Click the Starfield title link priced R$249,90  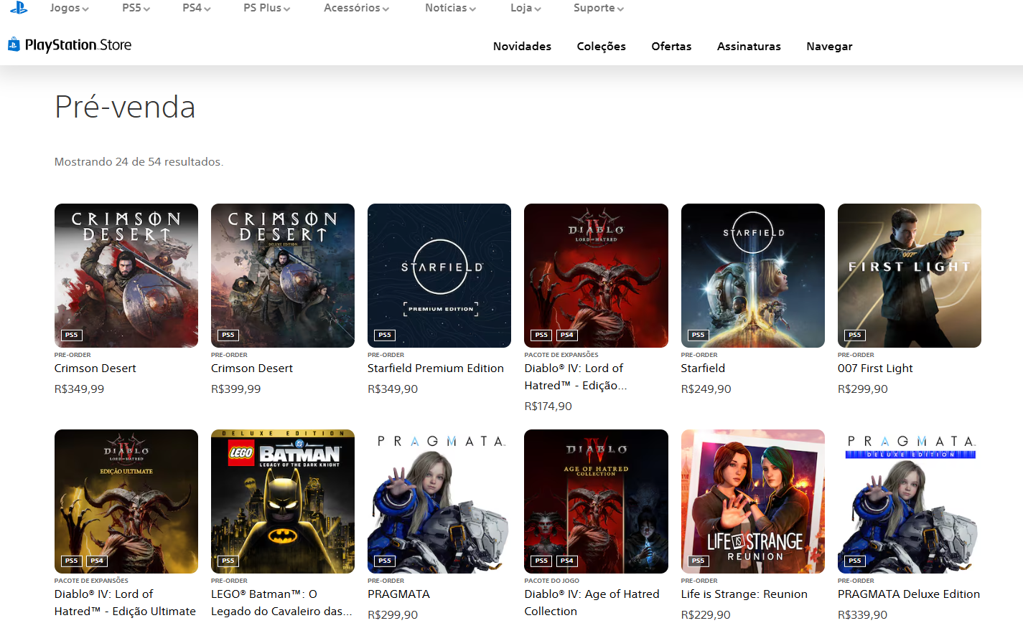(x=703, y=368)
